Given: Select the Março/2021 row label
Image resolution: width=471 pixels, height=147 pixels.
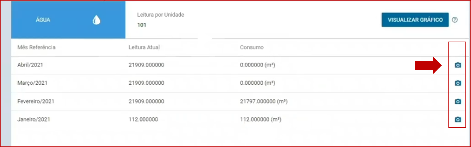Looking at the screenshot, I should [32, 83].
